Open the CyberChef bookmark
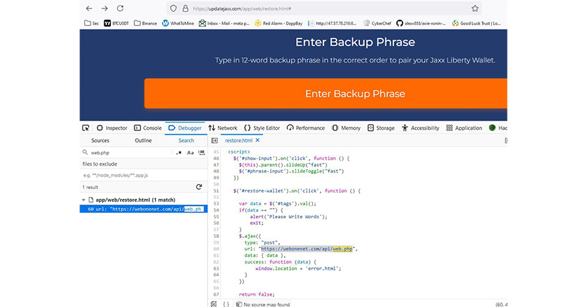 click(x=377, y=23)
